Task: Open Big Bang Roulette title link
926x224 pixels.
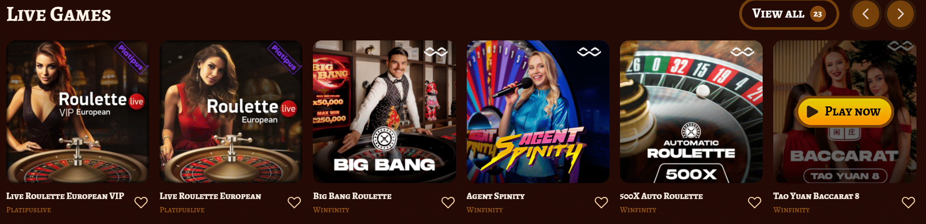Action: point(352,196)
